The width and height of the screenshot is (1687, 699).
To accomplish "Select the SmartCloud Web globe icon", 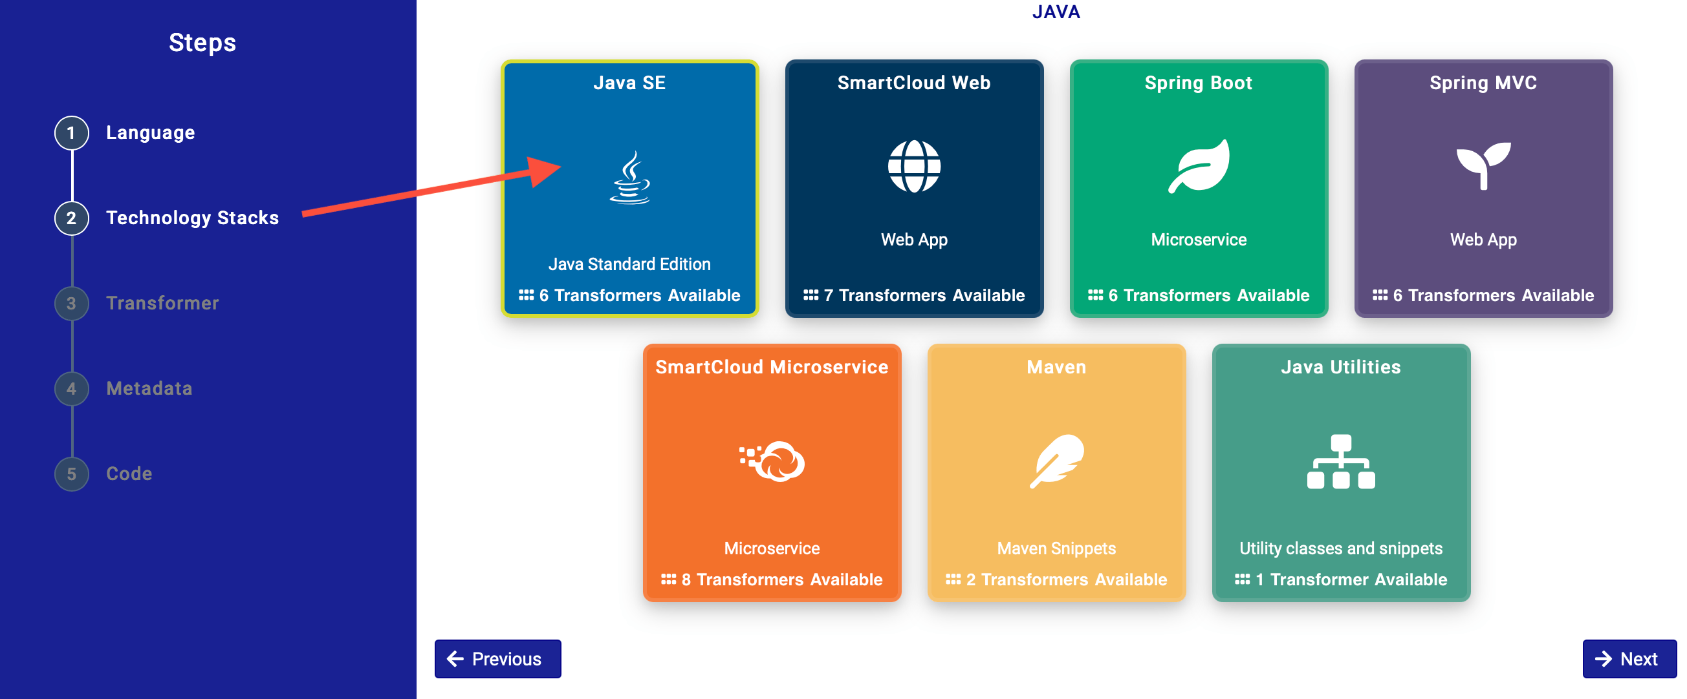I will tap(913, 166).
